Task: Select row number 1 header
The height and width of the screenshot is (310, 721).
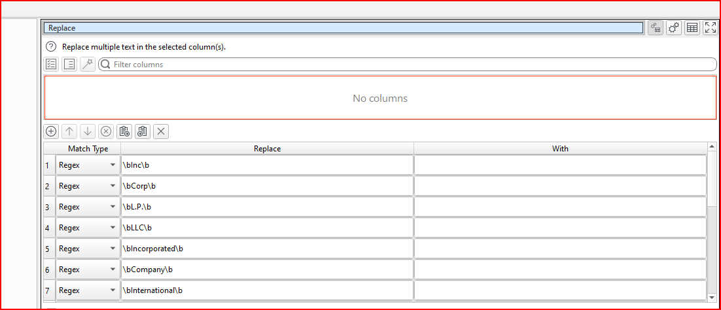Action: [x=50, y=165]
